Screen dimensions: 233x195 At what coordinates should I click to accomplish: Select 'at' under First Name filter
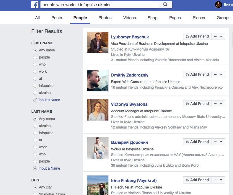[35, 79]
